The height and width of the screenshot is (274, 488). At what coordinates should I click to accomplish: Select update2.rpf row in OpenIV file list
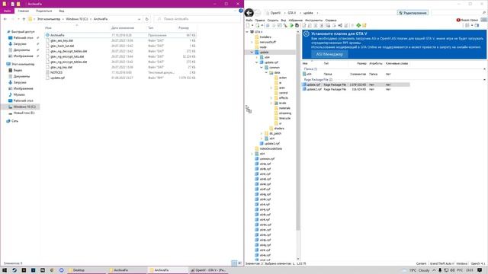356,90
